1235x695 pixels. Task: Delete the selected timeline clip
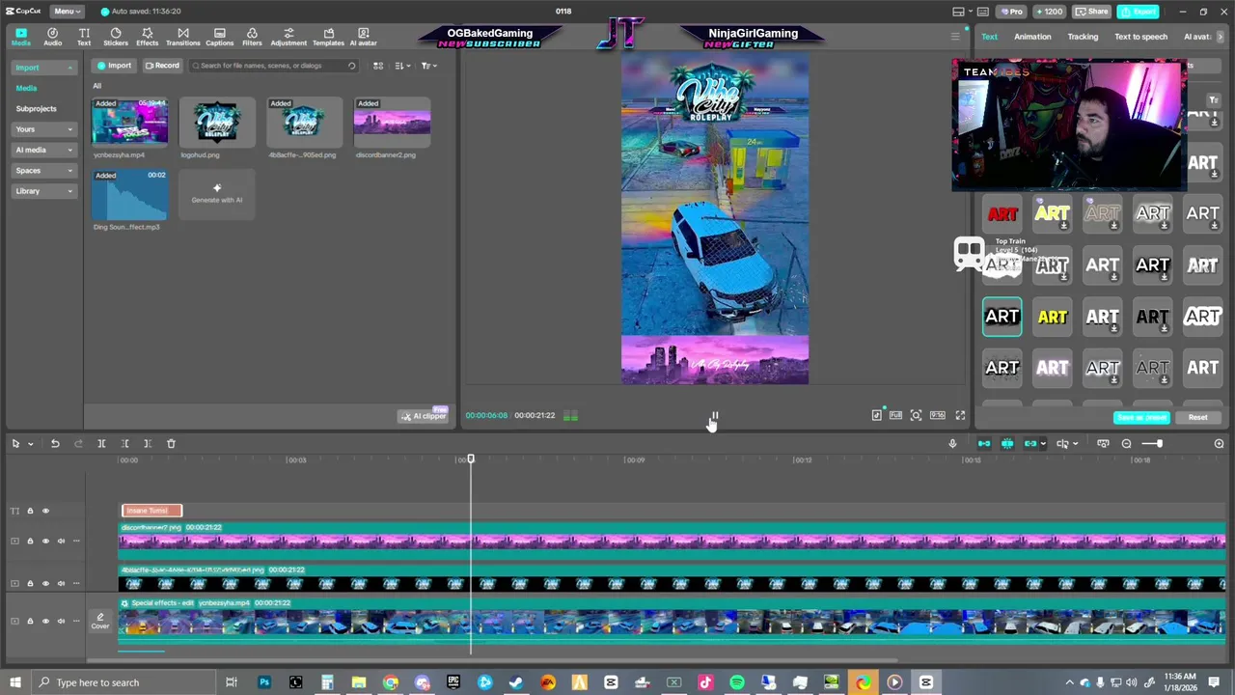click(171, 443)
